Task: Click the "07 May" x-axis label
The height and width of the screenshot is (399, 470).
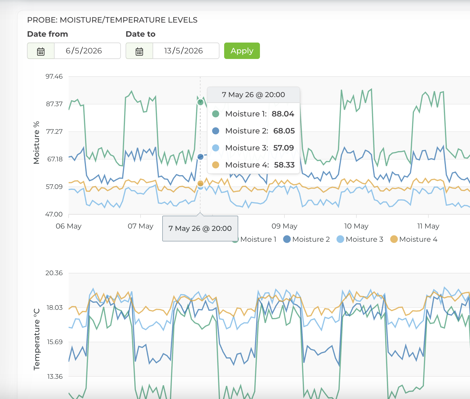Action: (x=141, y=226)
